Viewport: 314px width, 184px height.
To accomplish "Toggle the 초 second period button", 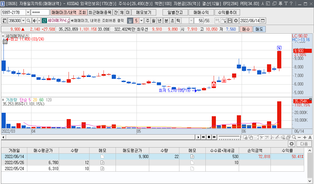I will pos(172,21).
